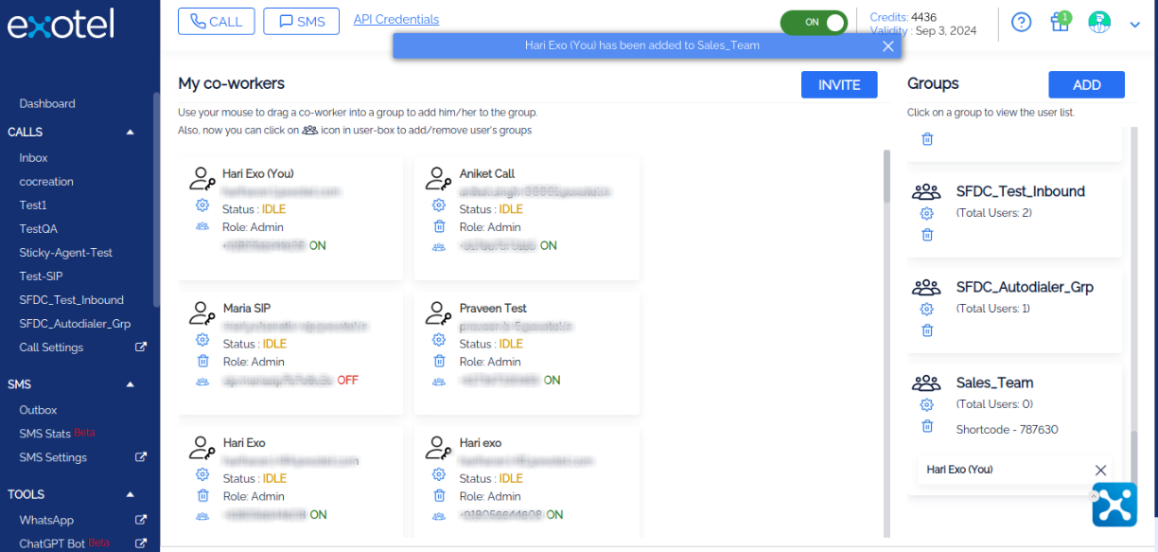Screen dimensions: 1158x552
Task: Delete SFDC_Autodialer_Grp group using trash icon
Action: click(927, 329)
